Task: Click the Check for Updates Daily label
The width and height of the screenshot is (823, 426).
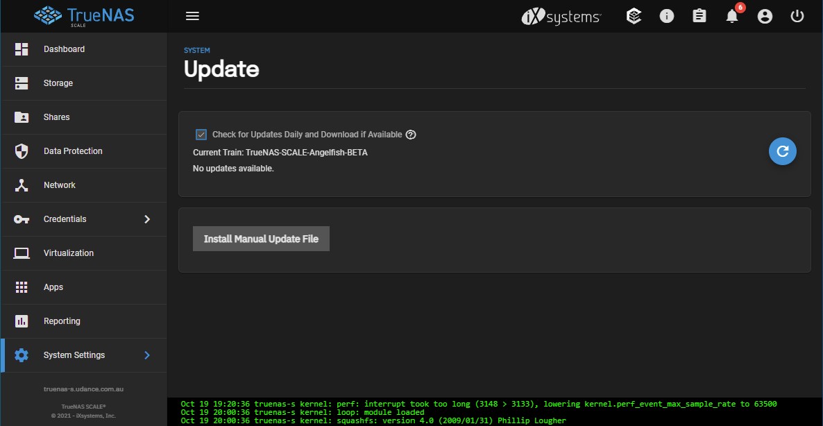Action: click(x=307, y=135)
